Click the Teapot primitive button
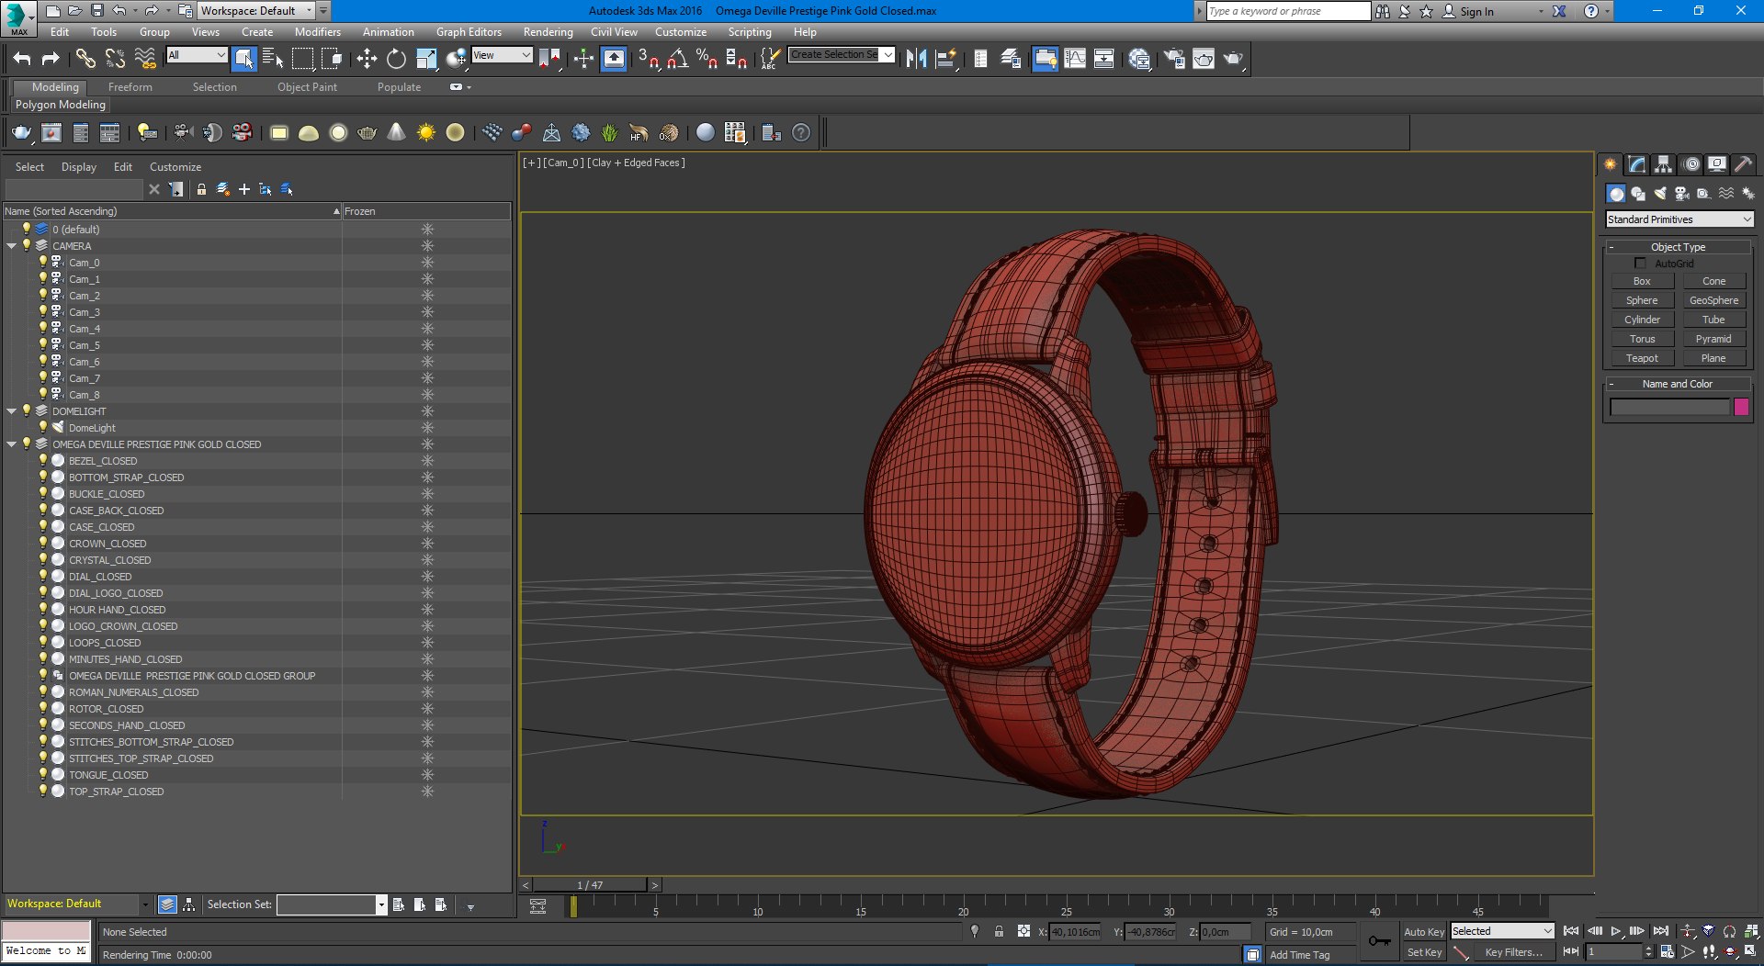This screenshot has width=1764, height=966. pyautogui.click(x=1642, y=358)
